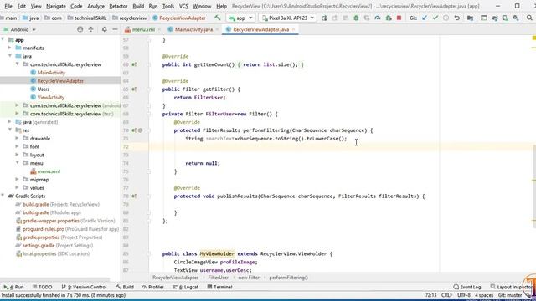Screen dimensions: 536x301
Task: Open the SDK Manager icon
Action: pyautogui.click(x=516, y=18)
